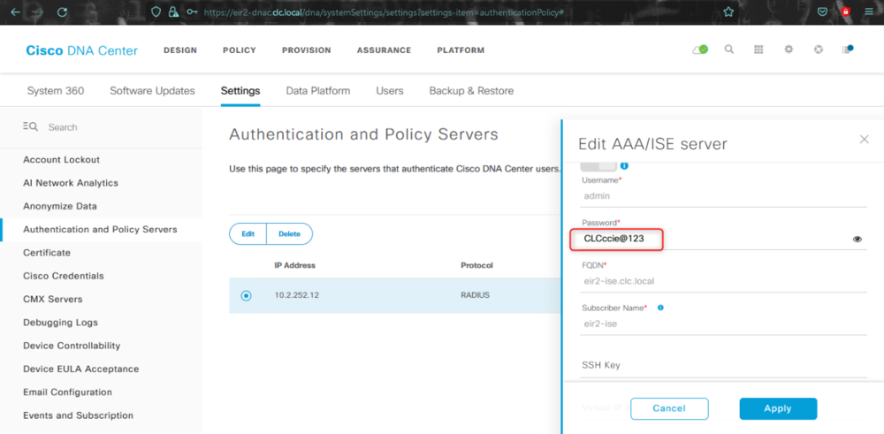This screenshot has height=434, width=884.
Task: Select the 10.2.252.12 server radio button
Action: point(247,295)
